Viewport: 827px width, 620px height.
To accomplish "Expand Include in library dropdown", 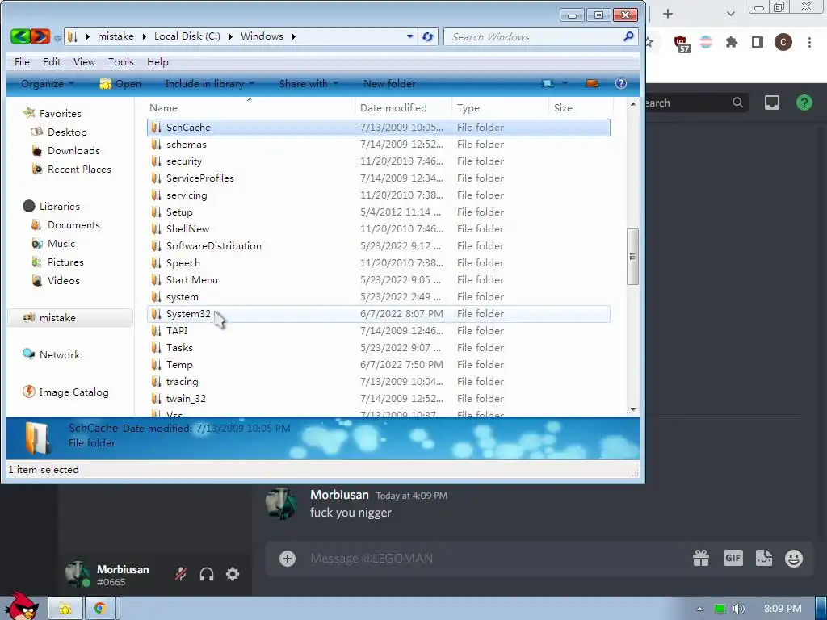I will click(209, 83).
